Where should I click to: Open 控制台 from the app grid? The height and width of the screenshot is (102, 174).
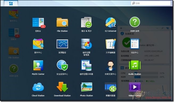click(x=38, y=25)
